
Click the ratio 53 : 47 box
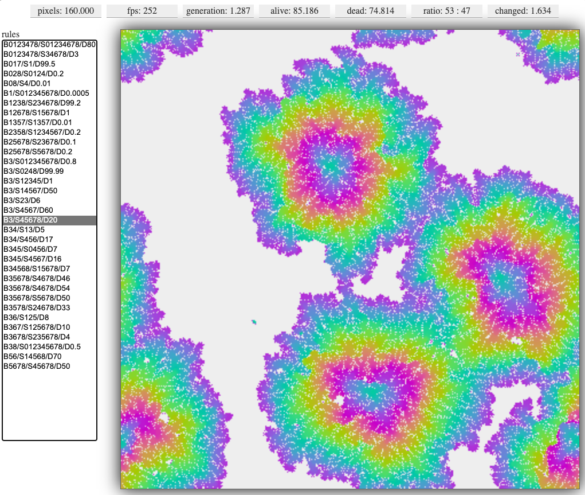pos(446,11)
